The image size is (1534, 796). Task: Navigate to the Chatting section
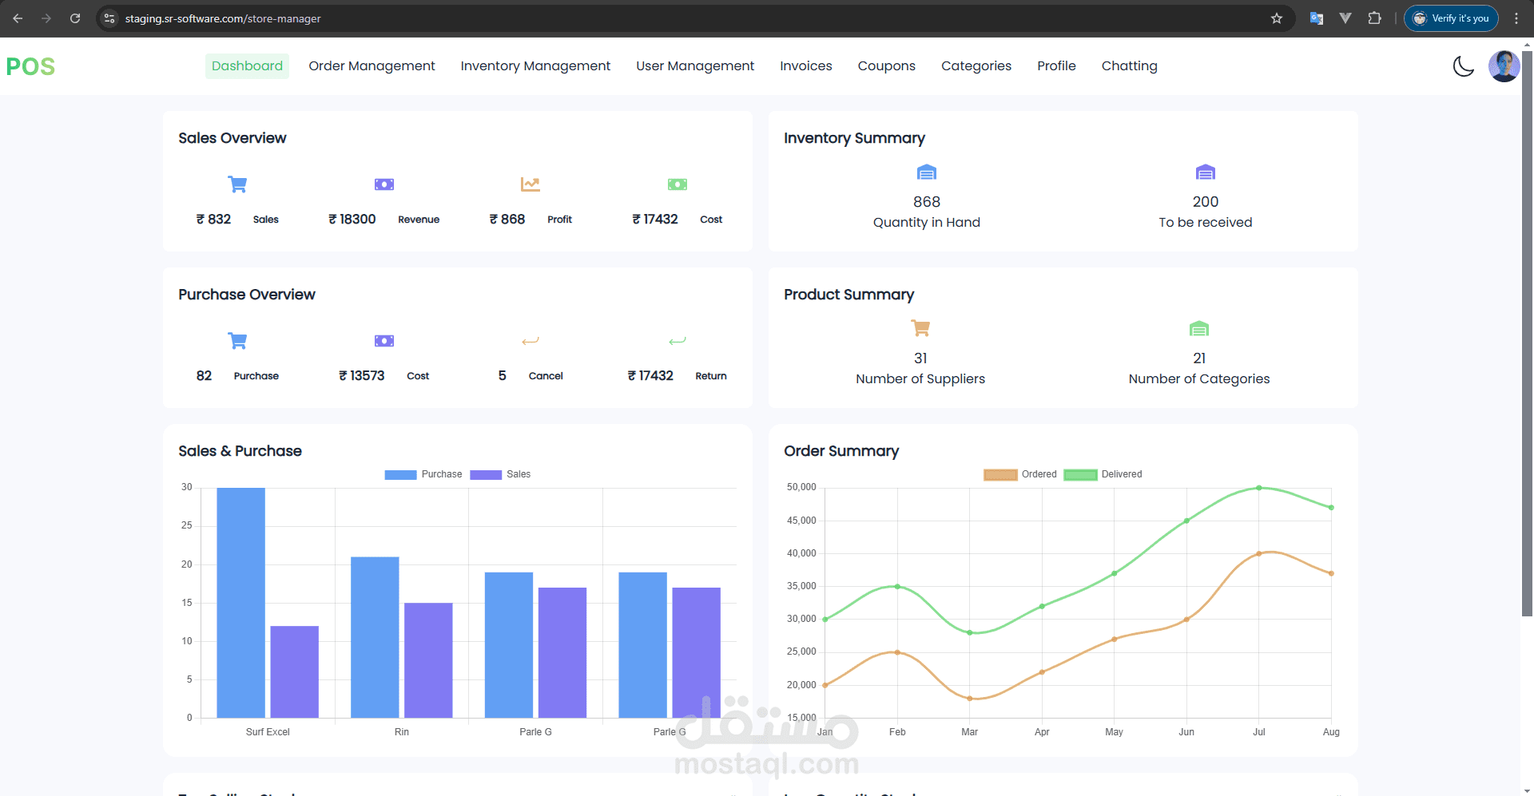click(x=1129, y=66)
